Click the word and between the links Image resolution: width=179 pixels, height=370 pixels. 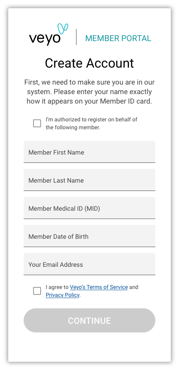[134, 287]
